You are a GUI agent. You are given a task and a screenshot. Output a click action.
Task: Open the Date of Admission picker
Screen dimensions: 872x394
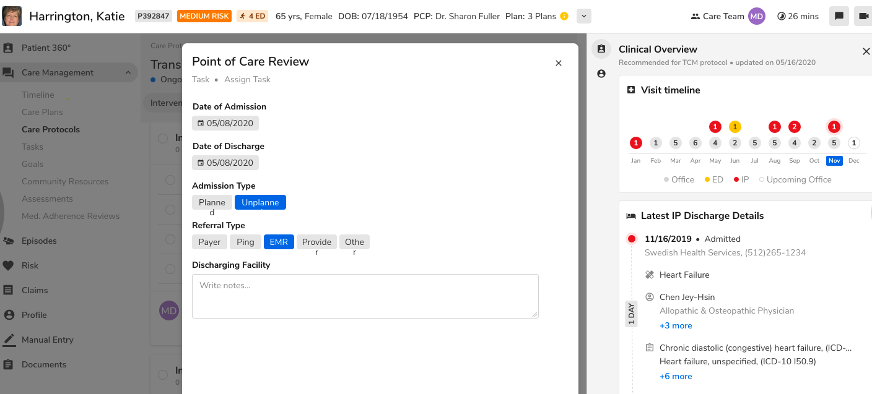tap(225, 123)
